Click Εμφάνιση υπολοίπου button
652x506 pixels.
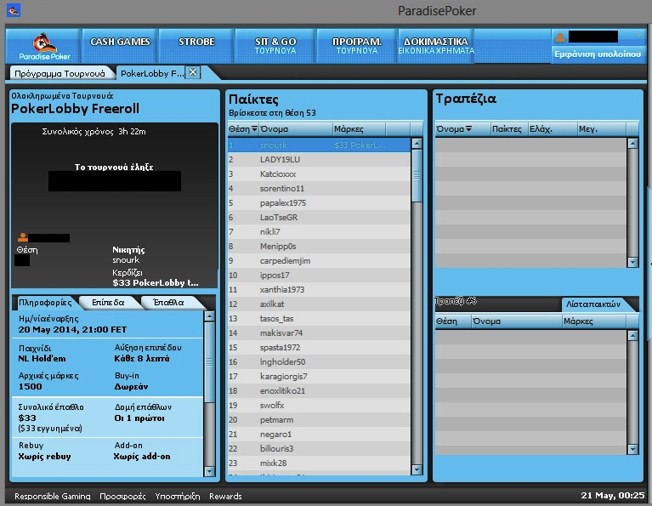tap(598, 54)
